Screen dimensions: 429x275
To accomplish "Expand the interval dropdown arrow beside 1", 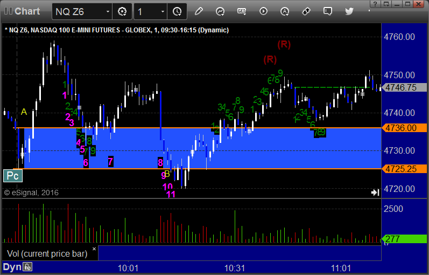I will pos(163,11).
